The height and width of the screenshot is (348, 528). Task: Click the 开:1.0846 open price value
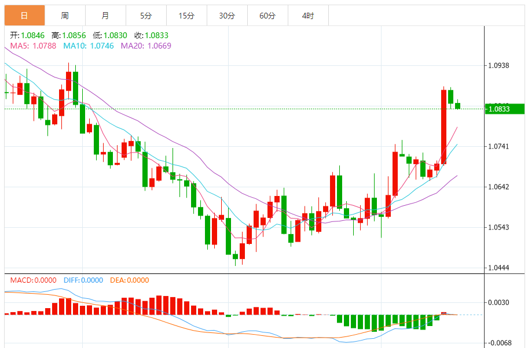[x=27, y=35]
